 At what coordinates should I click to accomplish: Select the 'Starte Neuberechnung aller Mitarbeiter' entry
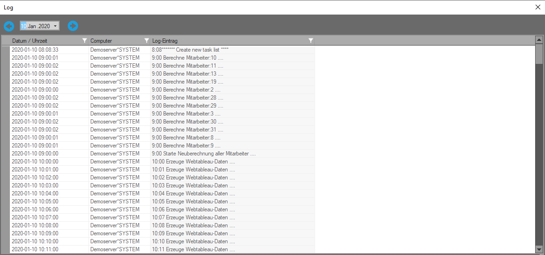[x=203, y=154]
